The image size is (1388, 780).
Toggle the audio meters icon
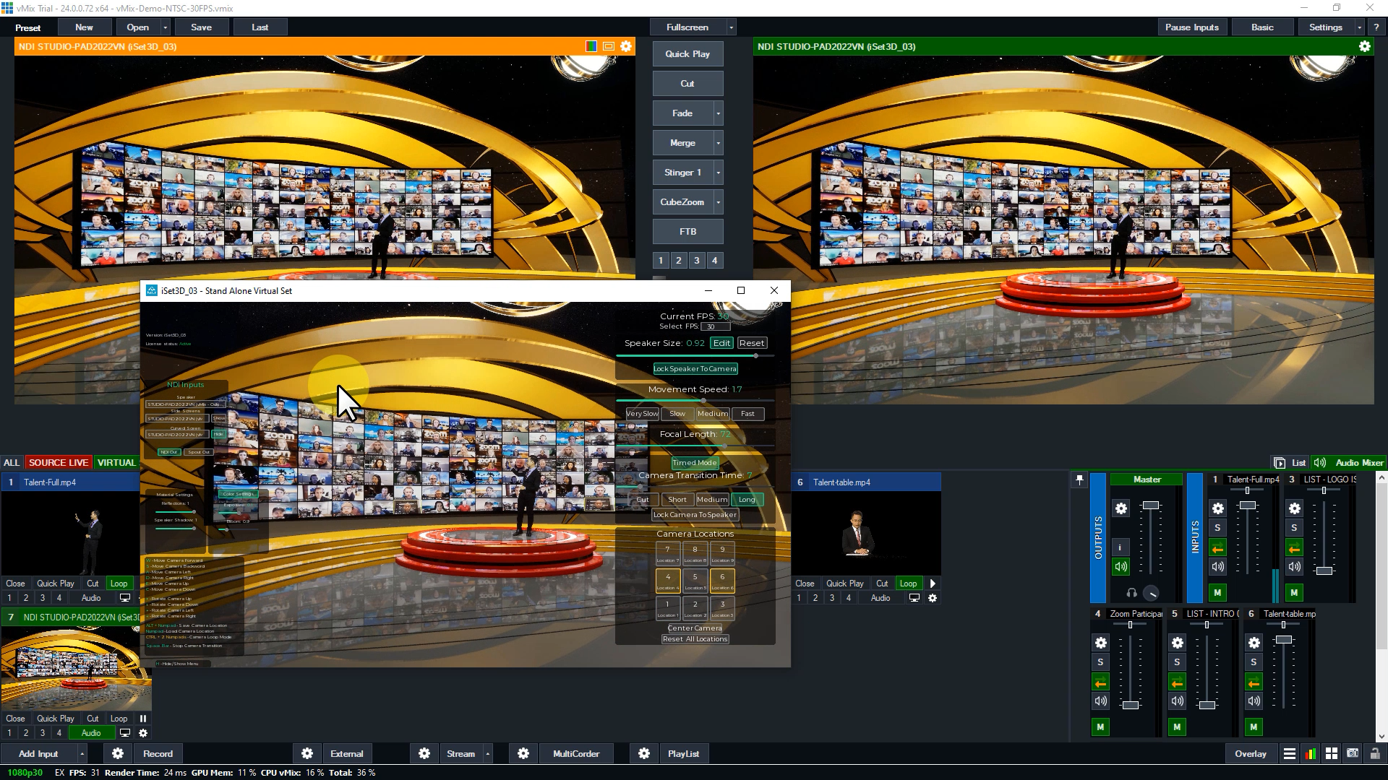[1310, 753]
